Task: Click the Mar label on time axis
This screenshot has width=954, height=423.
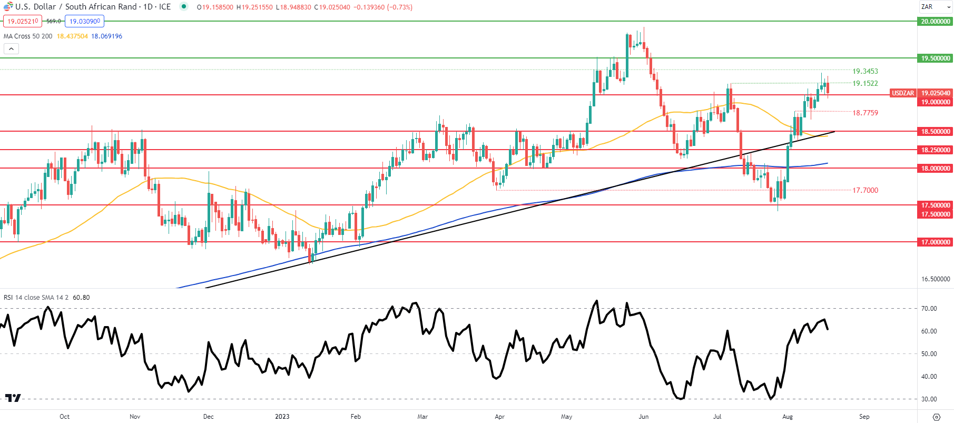Action: coord(422,417)
